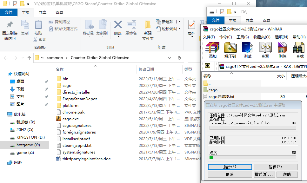Click the WinRAR 查找 (Find) binoculars icon
Screen dimensions: 307x183
pos(300,50)
